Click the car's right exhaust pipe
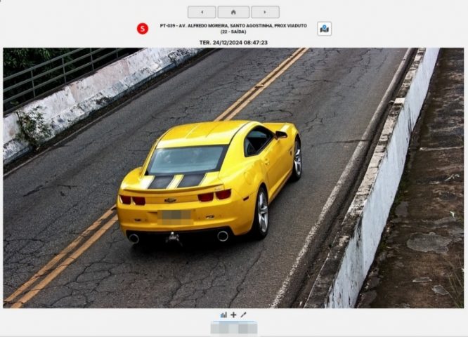The width and height of the screenshot is (468, 337). (223, 236)
